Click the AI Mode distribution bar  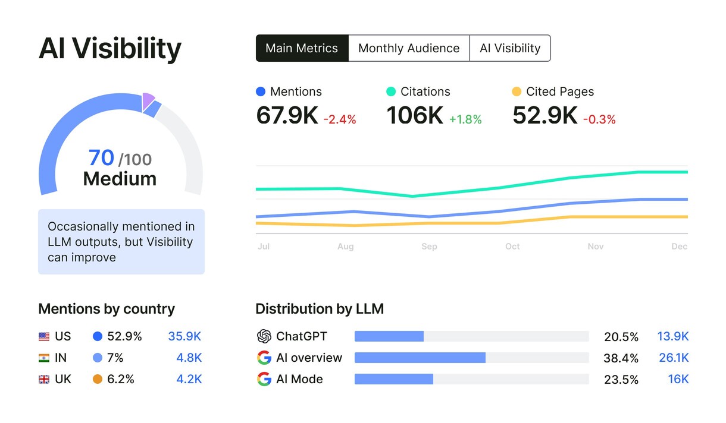[x=471, y=379]
